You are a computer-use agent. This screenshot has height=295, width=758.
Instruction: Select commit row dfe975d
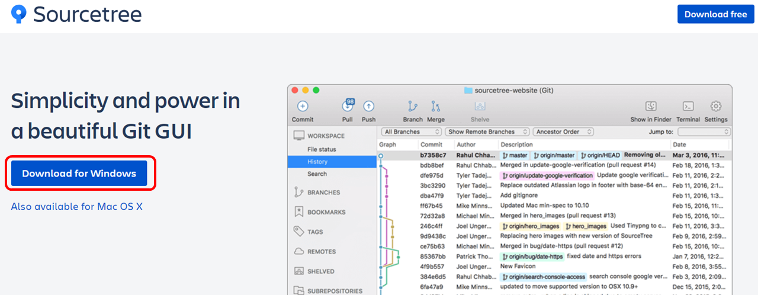click(554, 175)
